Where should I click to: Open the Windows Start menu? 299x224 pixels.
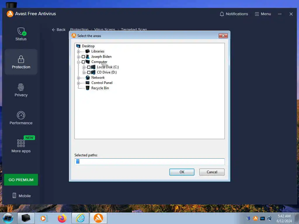[8, 218]
